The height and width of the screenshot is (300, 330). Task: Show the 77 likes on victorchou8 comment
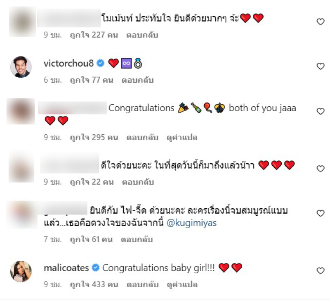[92, 80]
